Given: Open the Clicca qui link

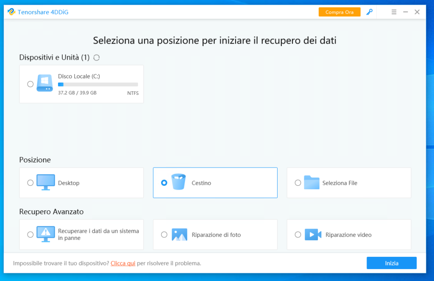Looking at the screenshot, I should 123,263.
